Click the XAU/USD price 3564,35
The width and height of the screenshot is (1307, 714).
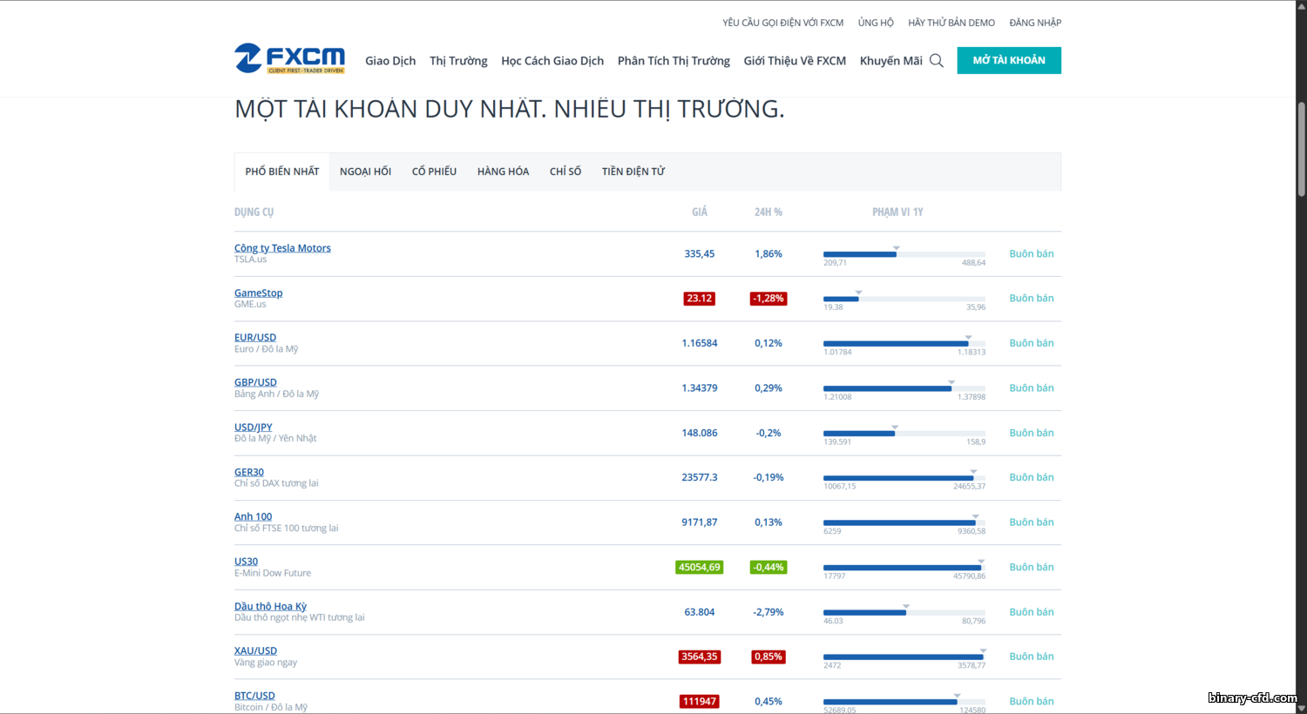coord(700,657)
